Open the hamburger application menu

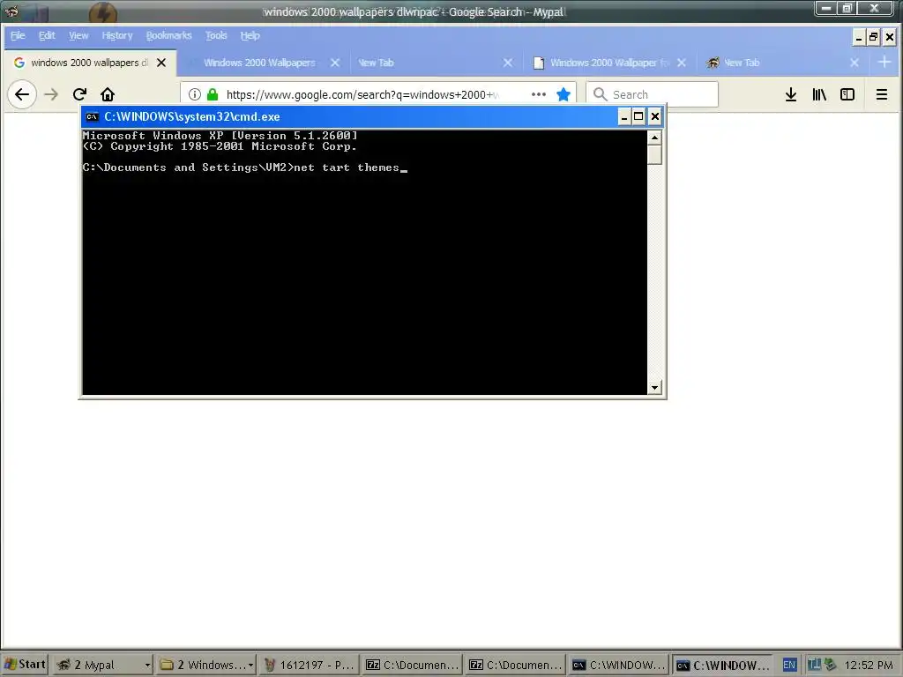pos(882,94)
